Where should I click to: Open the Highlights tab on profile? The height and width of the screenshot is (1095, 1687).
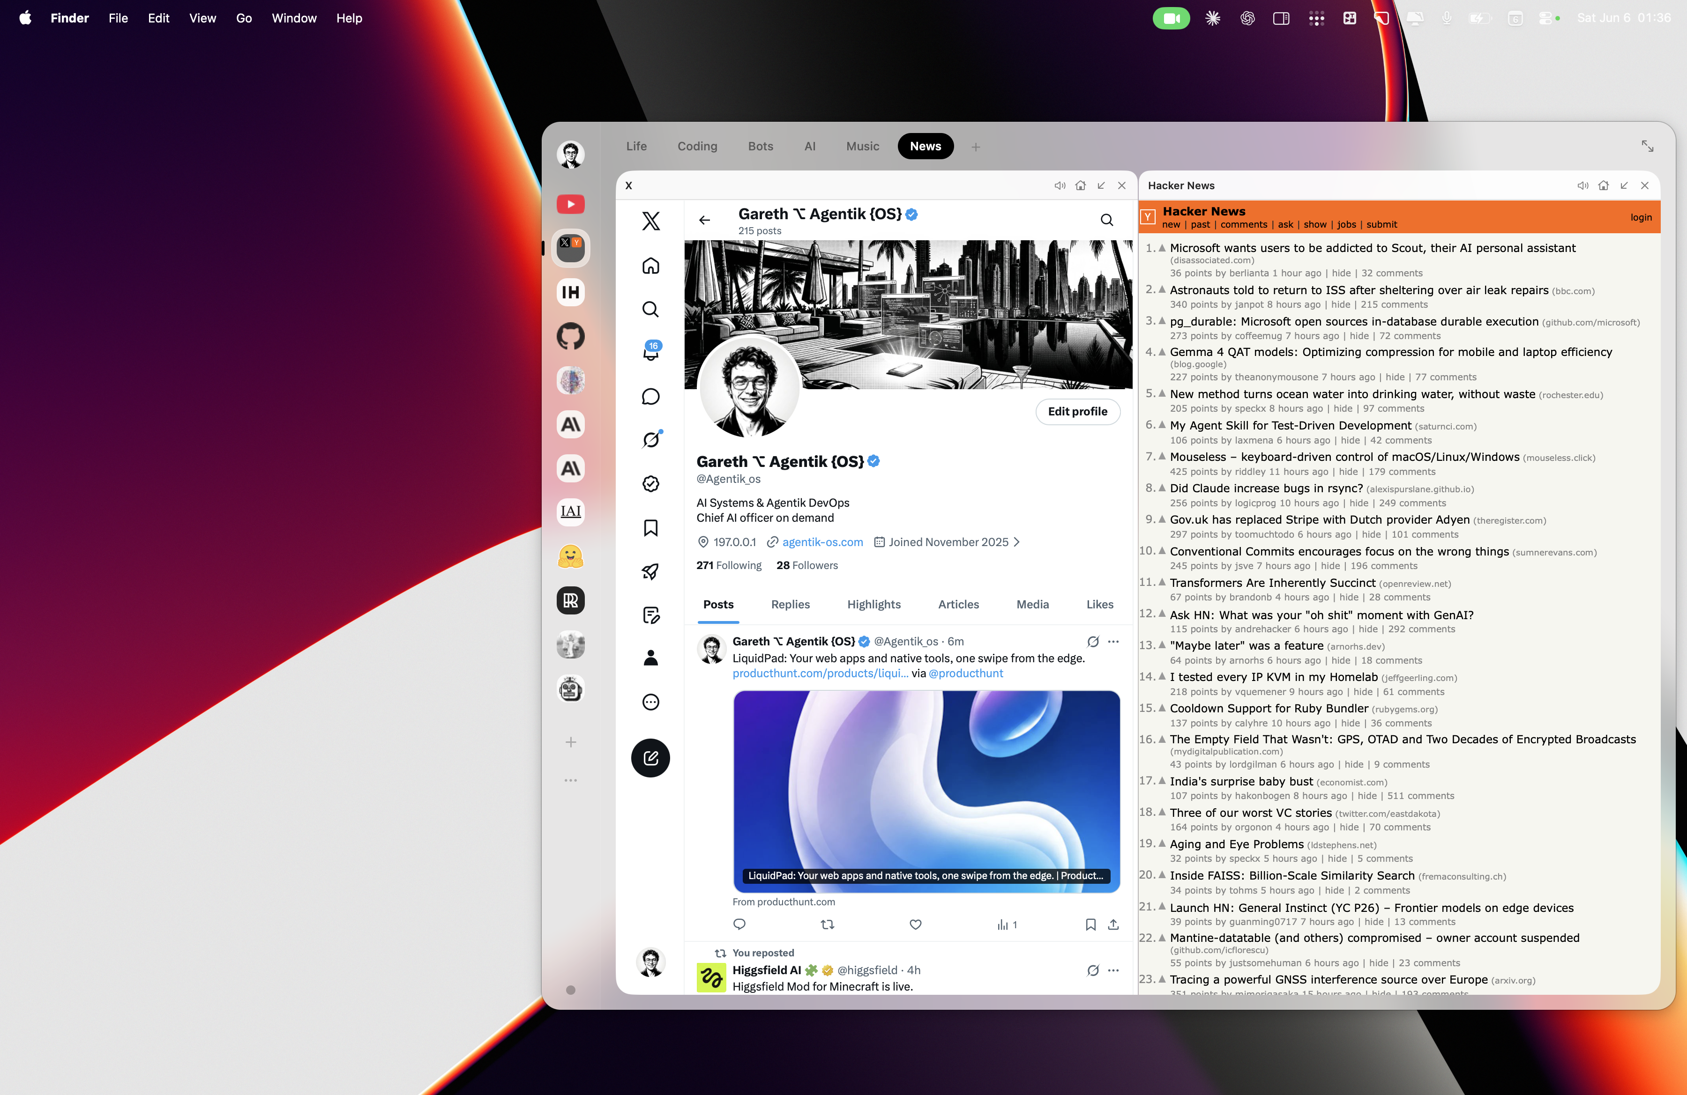click(x=874, y=604)
